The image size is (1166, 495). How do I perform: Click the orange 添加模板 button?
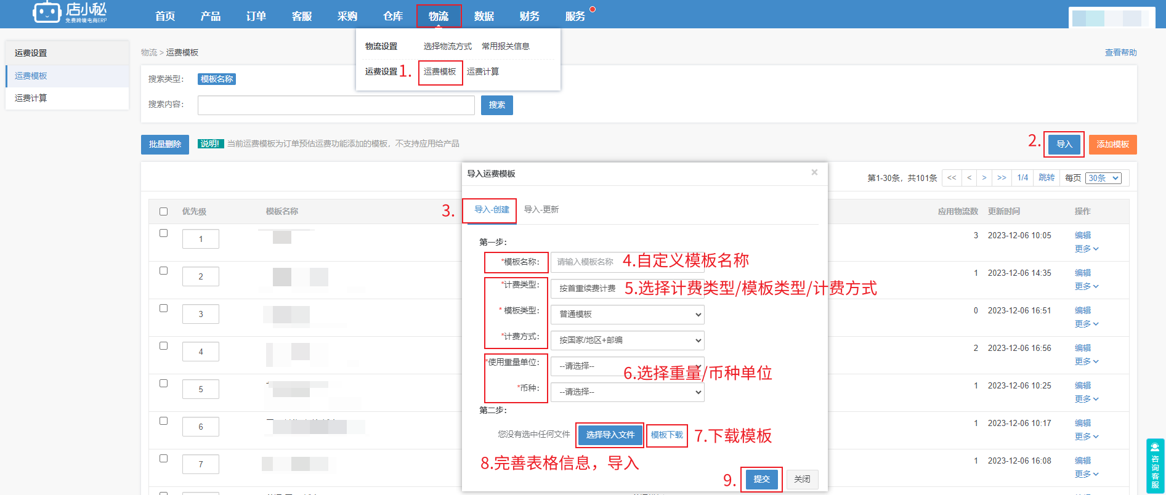click(1112, 145)
